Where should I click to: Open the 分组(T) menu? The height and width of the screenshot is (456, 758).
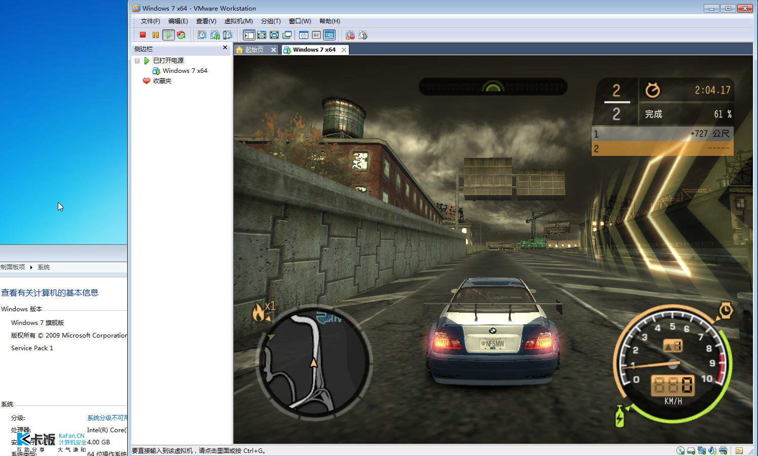pyautogui.click(x=271, y=21)
